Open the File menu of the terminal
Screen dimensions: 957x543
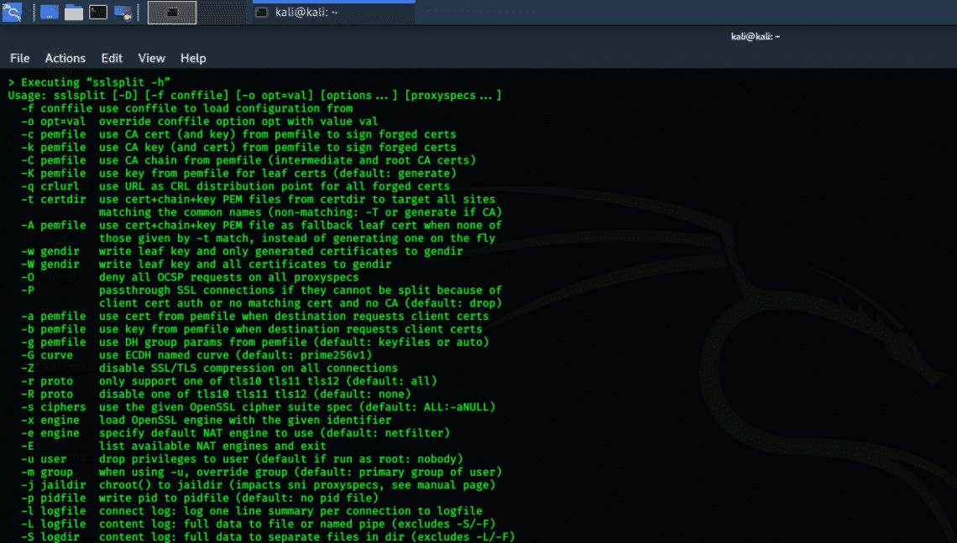(x=19, y=58)
